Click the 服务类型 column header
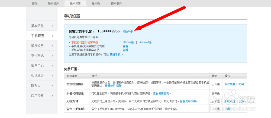 click(x=72, y=76)
